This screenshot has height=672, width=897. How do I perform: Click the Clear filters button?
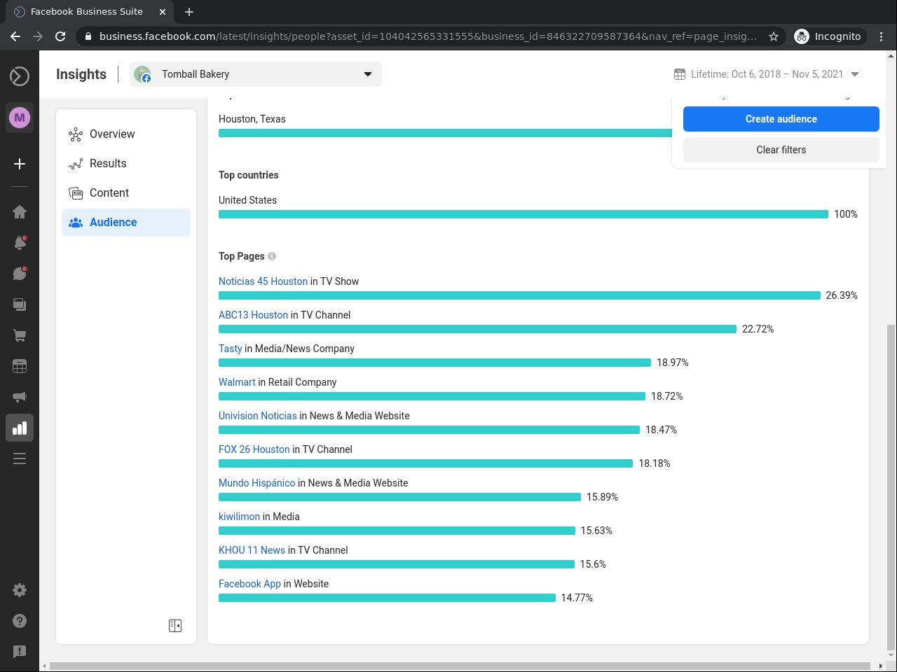[x=781, y=150]
